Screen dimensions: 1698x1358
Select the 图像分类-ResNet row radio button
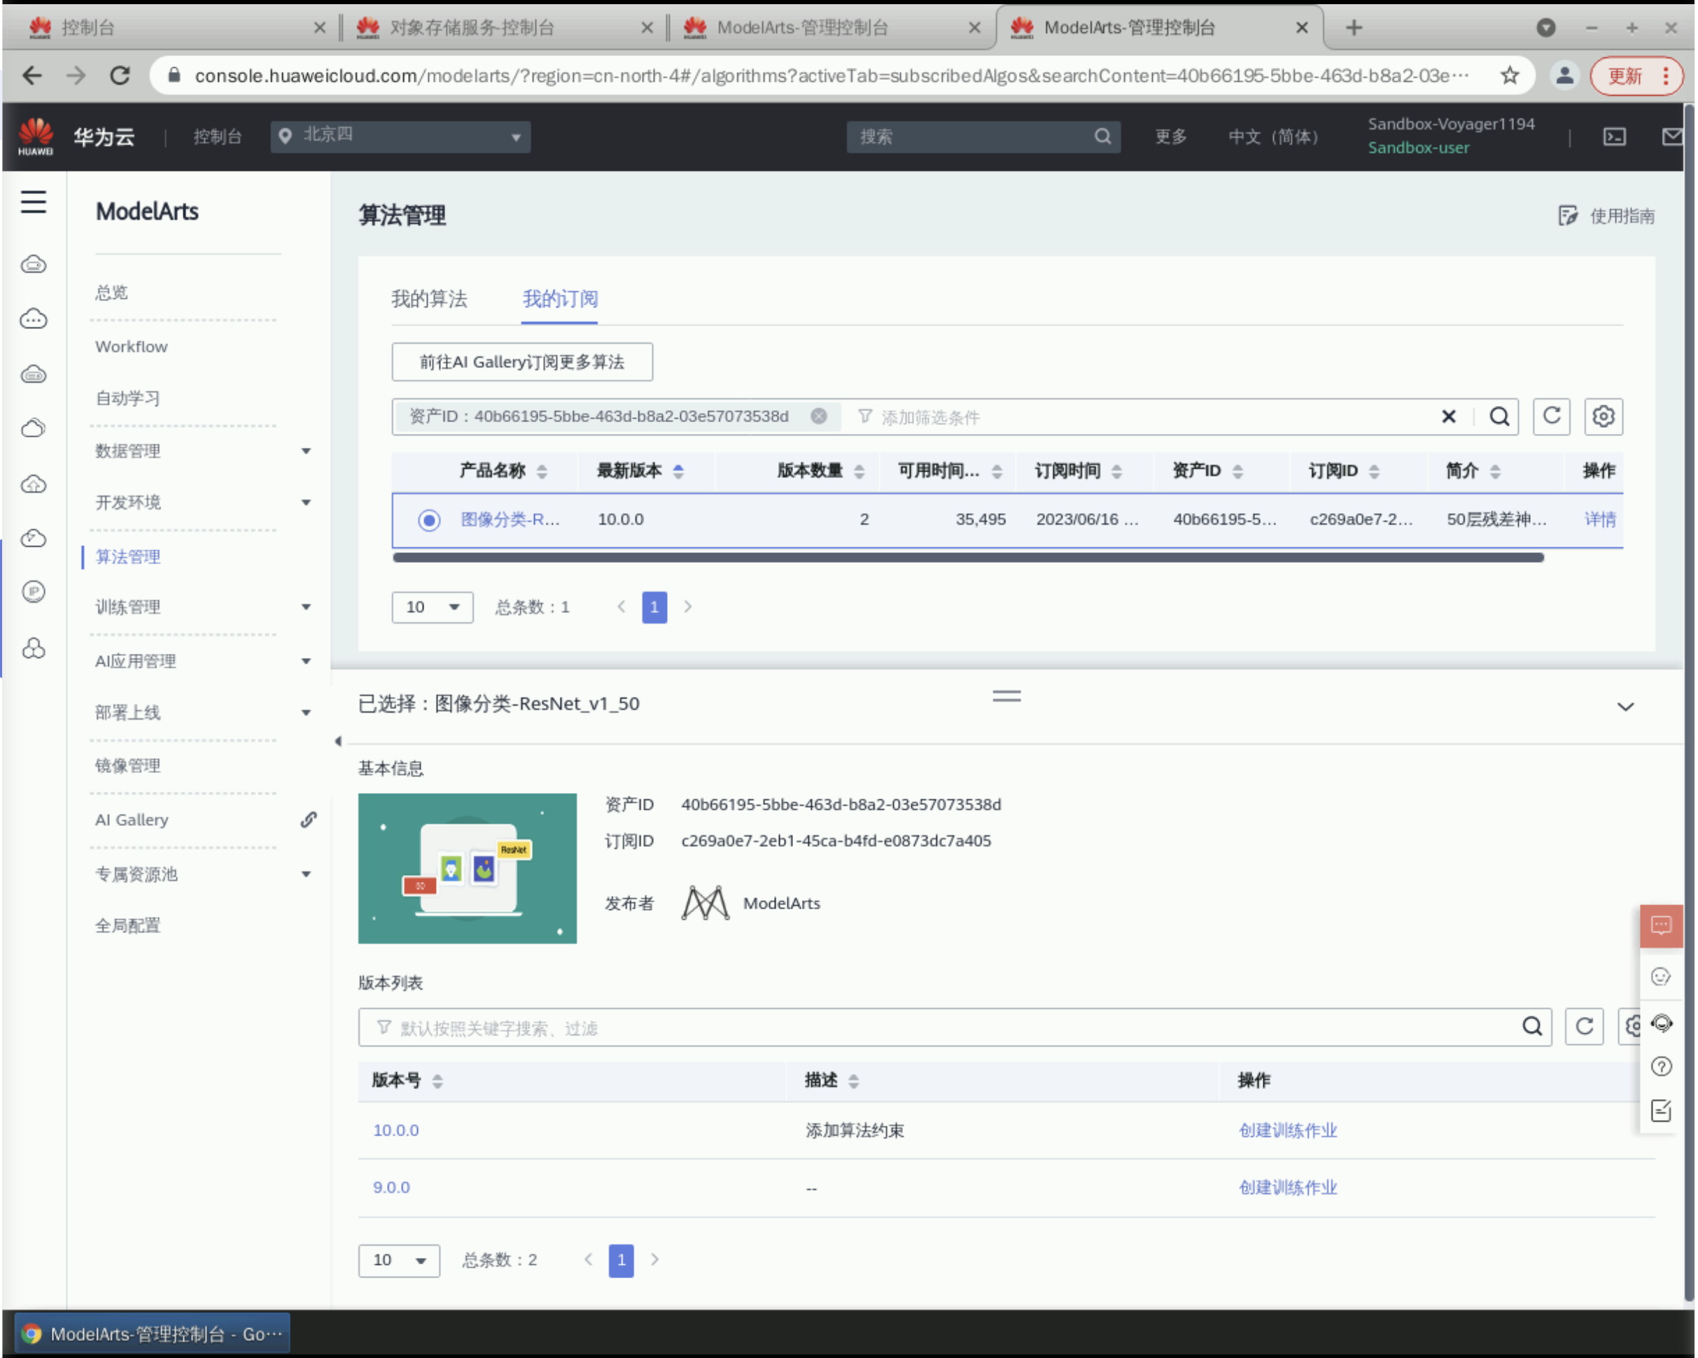[429, 520]
